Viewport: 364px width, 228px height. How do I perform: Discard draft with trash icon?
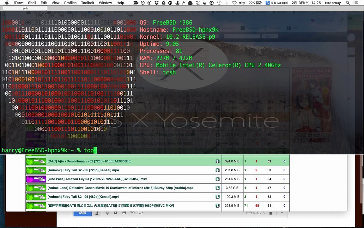point(270,213)
